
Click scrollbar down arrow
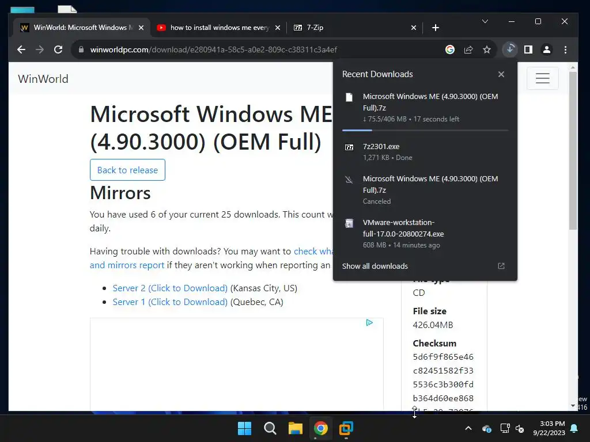tap(573, 406)
